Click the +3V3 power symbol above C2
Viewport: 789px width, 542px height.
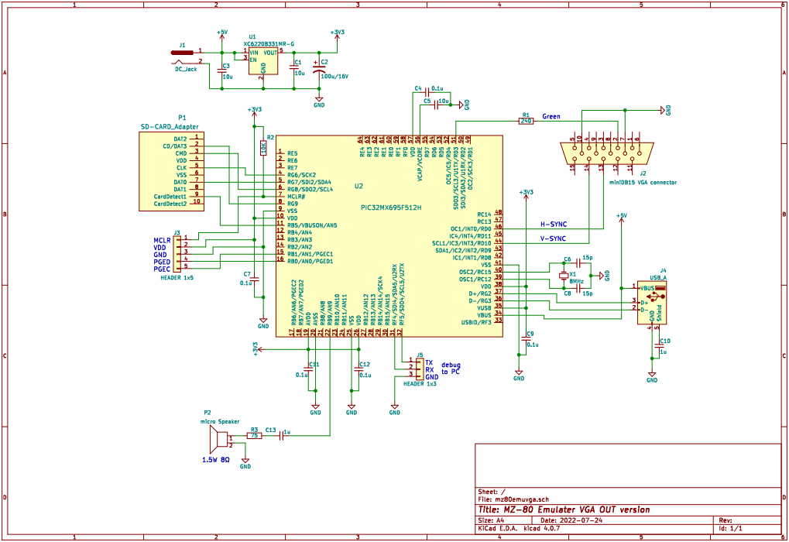click(337, 34)
